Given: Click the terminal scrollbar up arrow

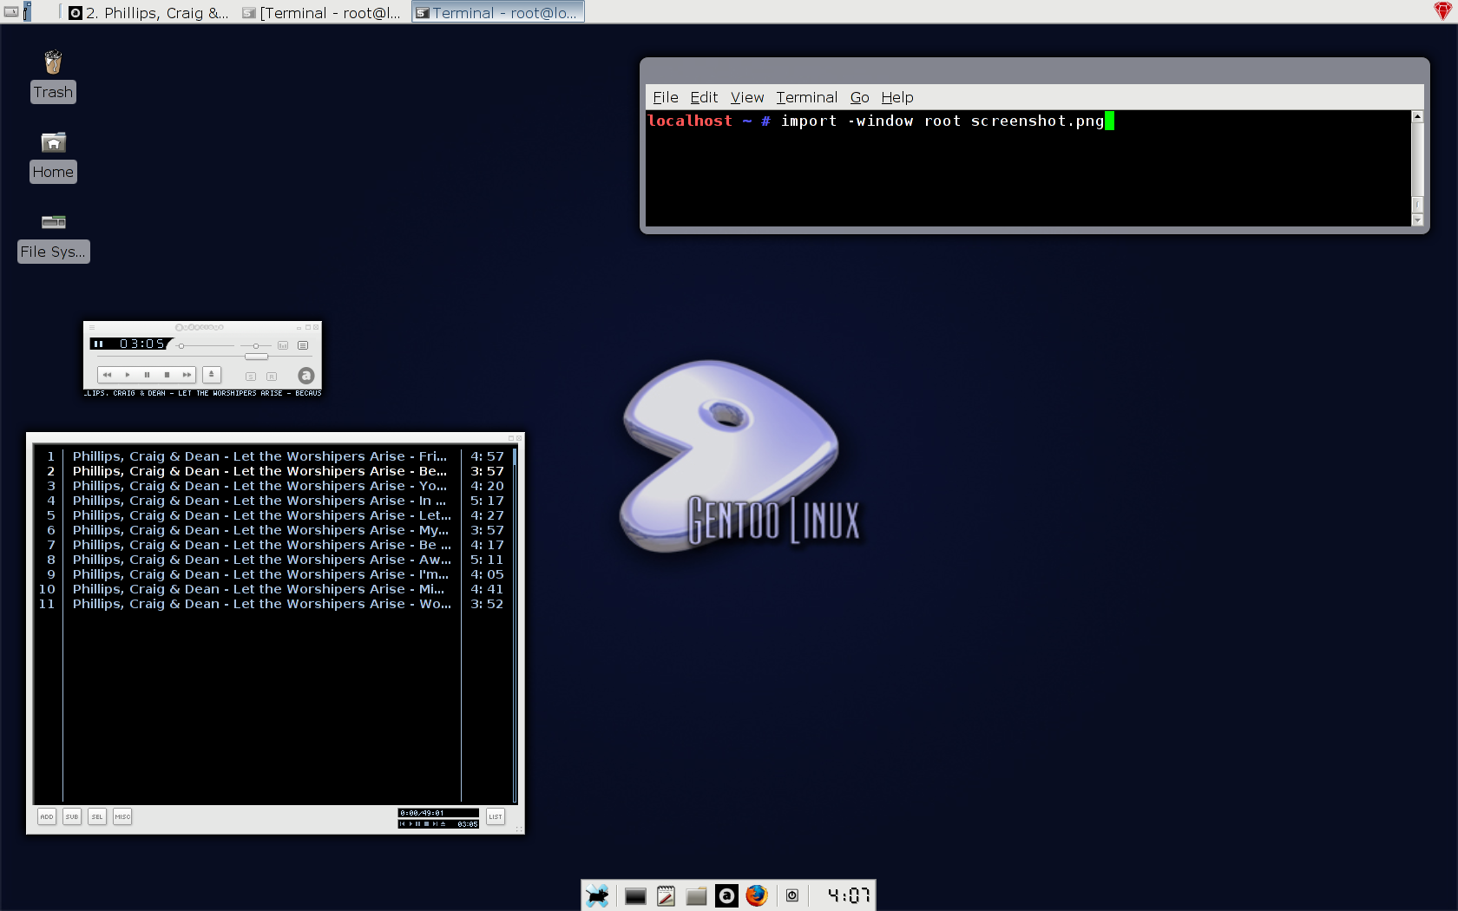Looking at the screenshot, I should pyautogui.click(x=1417, y=116).
